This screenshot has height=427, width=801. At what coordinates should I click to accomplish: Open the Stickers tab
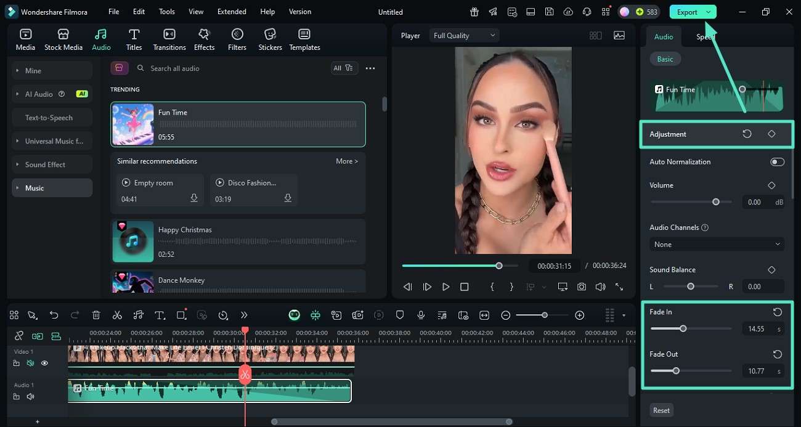click(270, 39)
